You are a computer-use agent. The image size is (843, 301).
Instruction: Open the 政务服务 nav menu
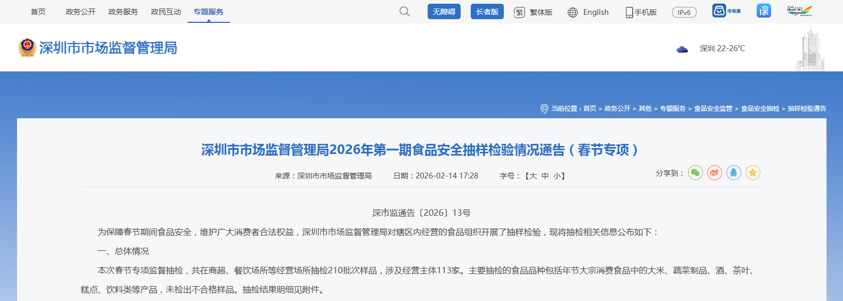[x=123, y=12]
